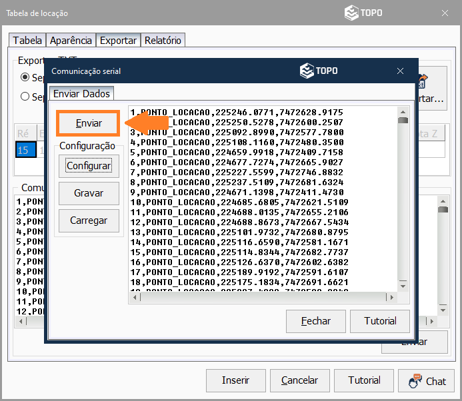This screenshot has width=462, height=401.
Task: Close the Tabela de locação window
Action: (445, 13)
